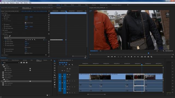Open the Sequence menu
This screenshot has width=175, height=98.
pyautogui.click(x=12, y=3)
